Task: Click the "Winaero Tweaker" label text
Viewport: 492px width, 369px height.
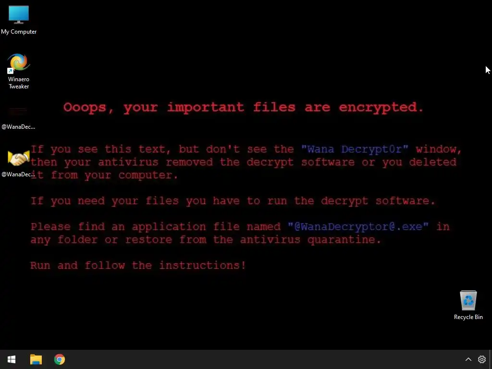Action: point(19,83)
